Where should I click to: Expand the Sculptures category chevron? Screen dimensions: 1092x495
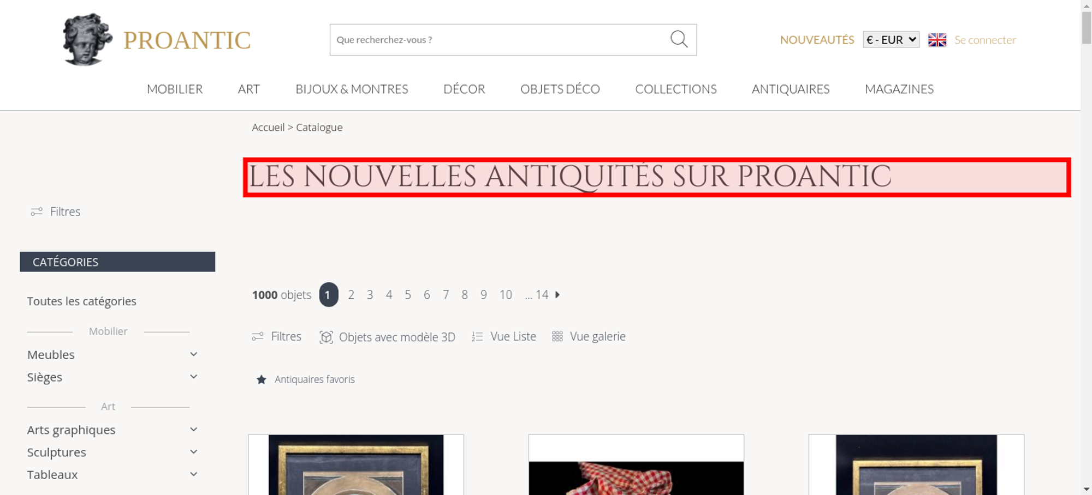pos(193,452)
